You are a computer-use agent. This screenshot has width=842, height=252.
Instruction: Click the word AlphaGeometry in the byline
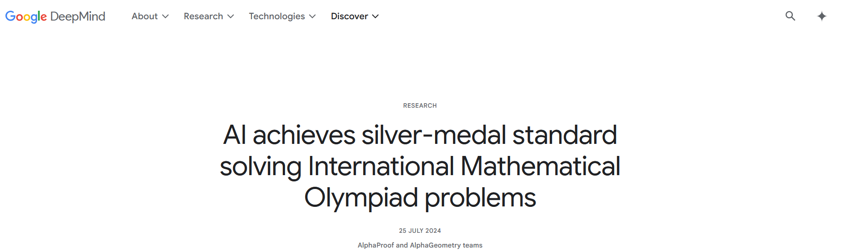pos(435,245)
